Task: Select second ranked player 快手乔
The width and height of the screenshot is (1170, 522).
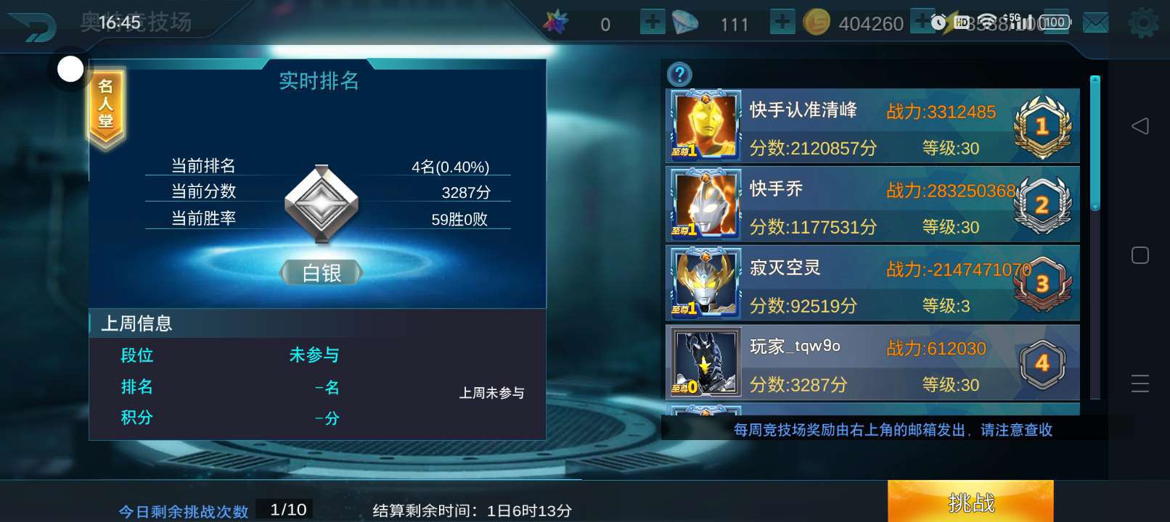Action: coord(872,204)
